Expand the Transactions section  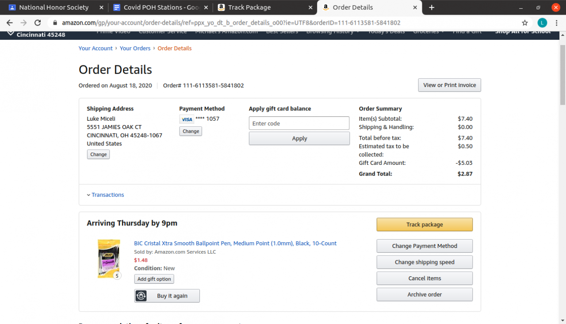[x=107, y=195]
